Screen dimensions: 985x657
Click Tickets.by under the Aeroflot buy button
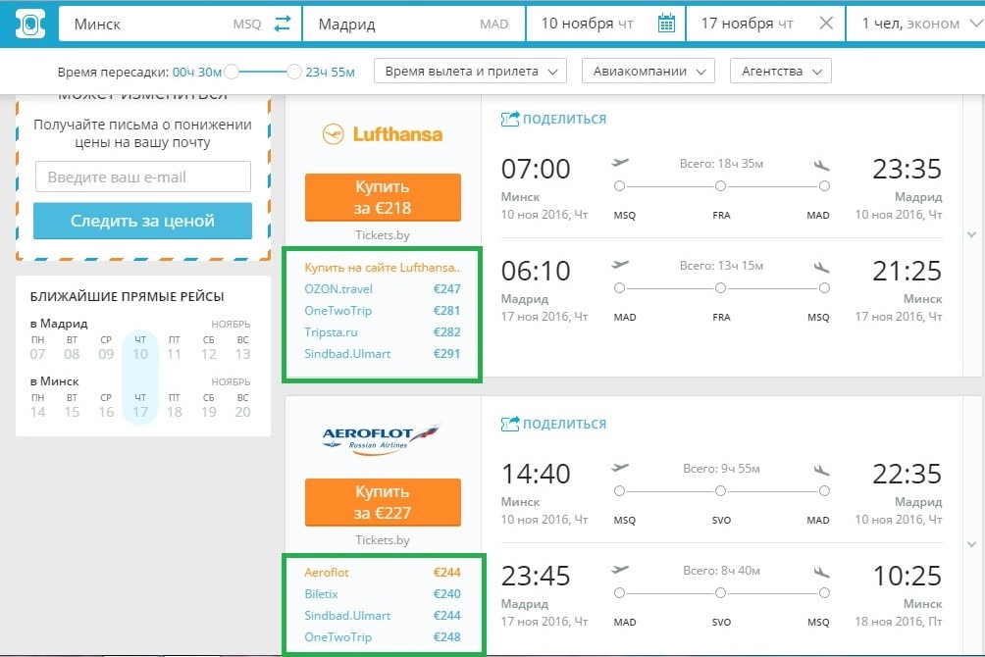383,540
